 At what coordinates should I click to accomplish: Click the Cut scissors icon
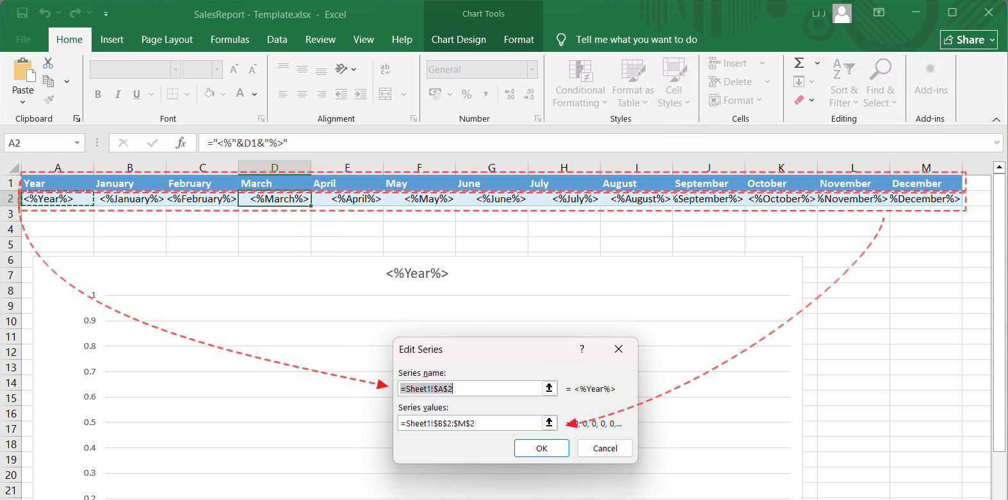[x=48, y=63]
